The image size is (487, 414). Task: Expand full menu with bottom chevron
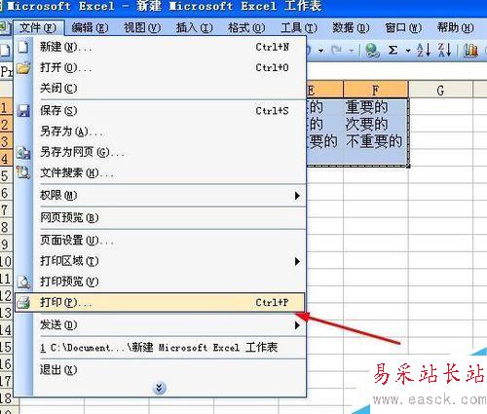(159, 388)
